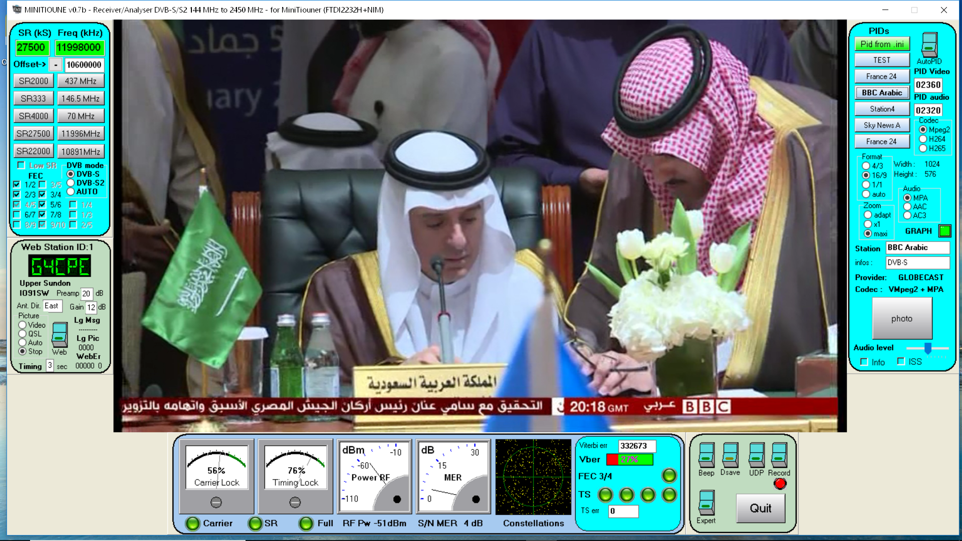Edit the Ant. Dir. East field
The height and width of the screenshot is (541, 962).
(52, 306)
